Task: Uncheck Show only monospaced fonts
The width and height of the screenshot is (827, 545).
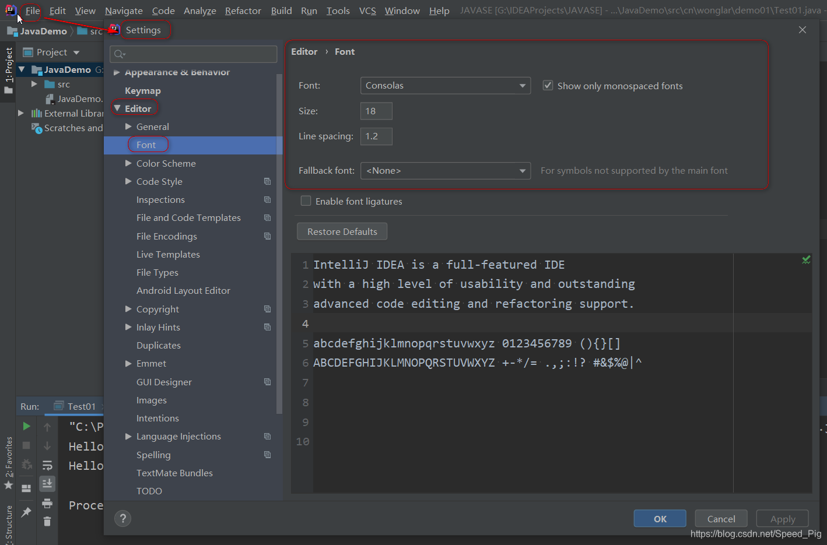Action: click(548, 85)
